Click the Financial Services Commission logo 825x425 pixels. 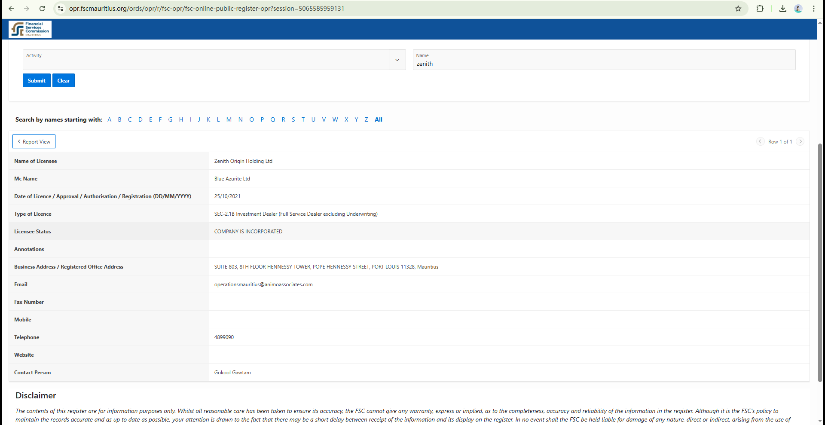(x=30, y=29)
